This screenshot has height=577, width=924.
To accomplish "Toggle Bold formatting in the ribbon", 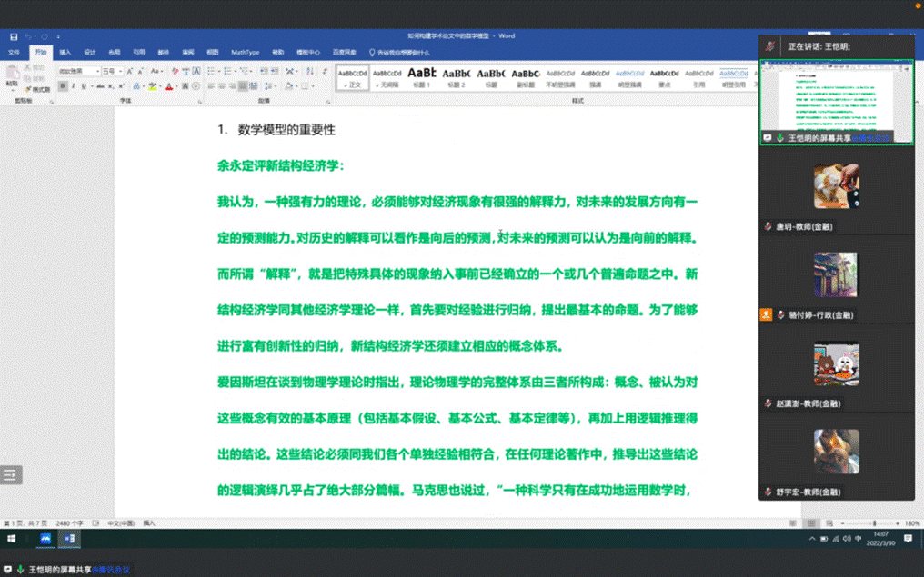I will pos(63,86).
